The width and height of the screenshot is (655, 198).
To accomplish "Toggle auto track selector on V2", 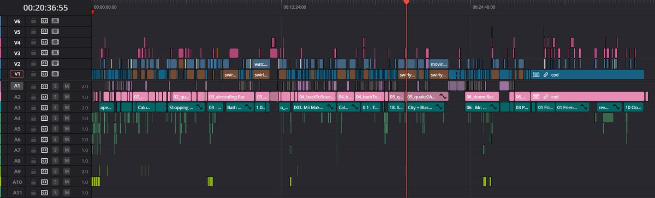I will pyautogui.click(x=44, y=64).
